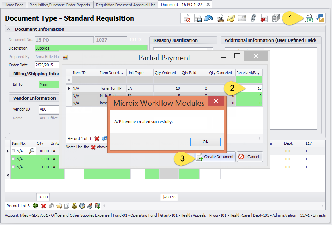Expand the second N/A item row
Screen dimensions: 332x225
coord(13,159)
